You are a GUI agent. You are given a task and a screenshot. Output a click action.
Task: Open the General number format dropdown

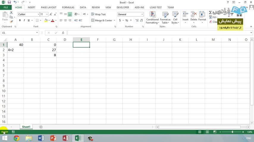[x=142, y=14]
